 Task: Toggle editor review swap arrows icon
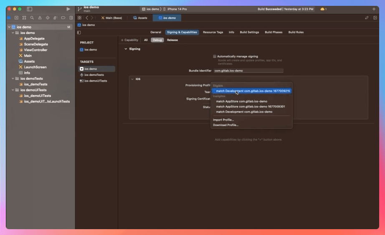[367, 18]
